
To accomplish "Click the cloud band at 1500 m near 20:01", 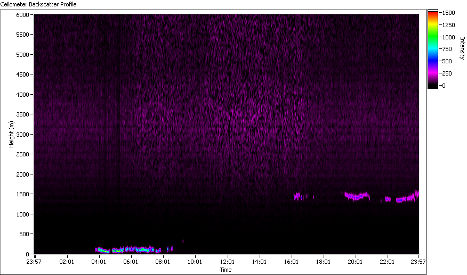I will (x=357, y=196).
